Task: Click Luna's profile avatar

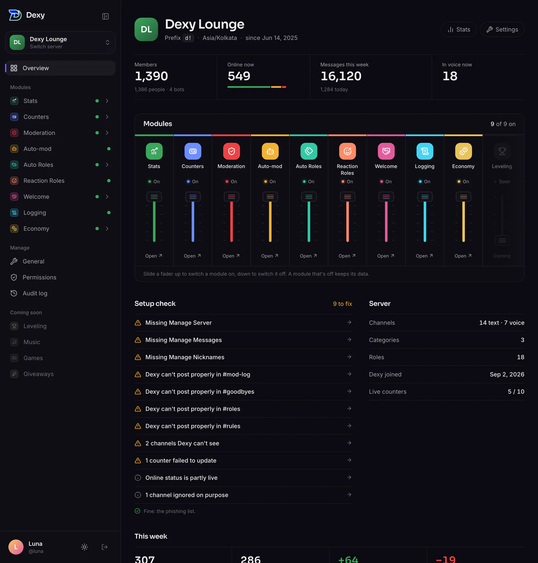Action: click(16, 547)
